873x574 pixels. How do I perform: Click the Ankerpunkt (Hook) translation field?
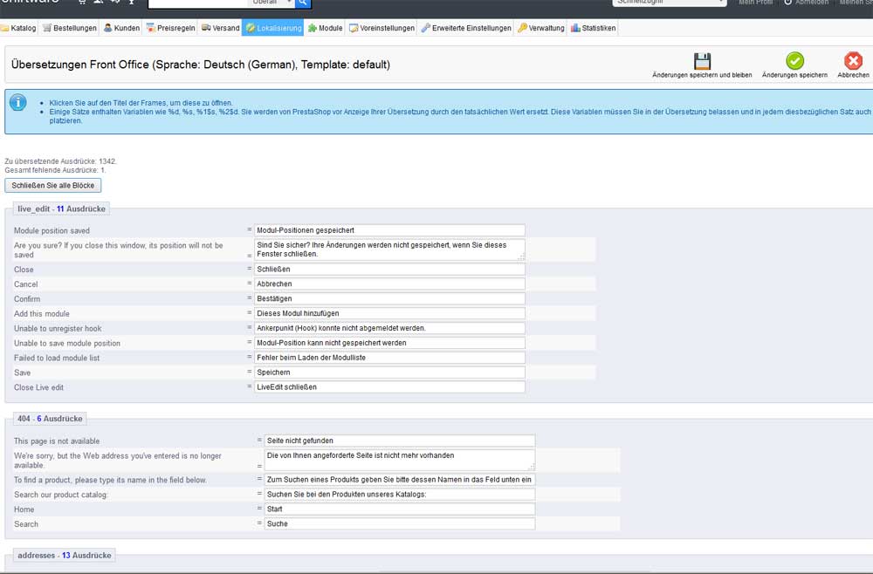[x=389, y=328]
